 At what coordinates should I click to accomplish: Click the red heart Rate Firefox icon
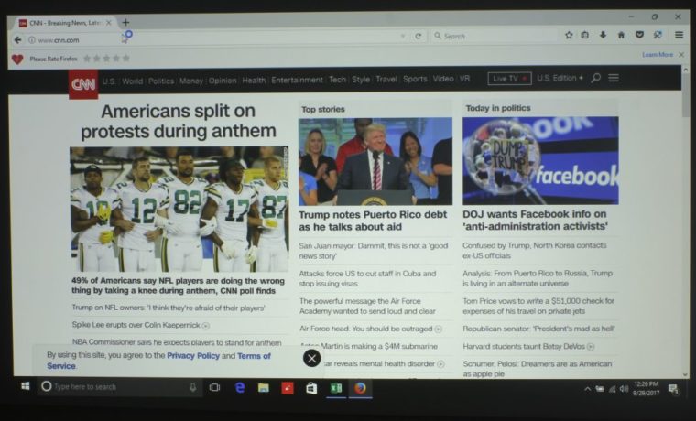pyautogui.click(x=17, y=59)
